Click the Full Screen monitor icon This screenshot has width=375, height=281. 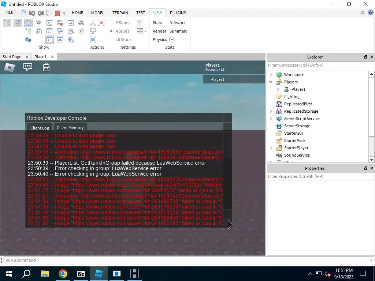pos(93,31)
